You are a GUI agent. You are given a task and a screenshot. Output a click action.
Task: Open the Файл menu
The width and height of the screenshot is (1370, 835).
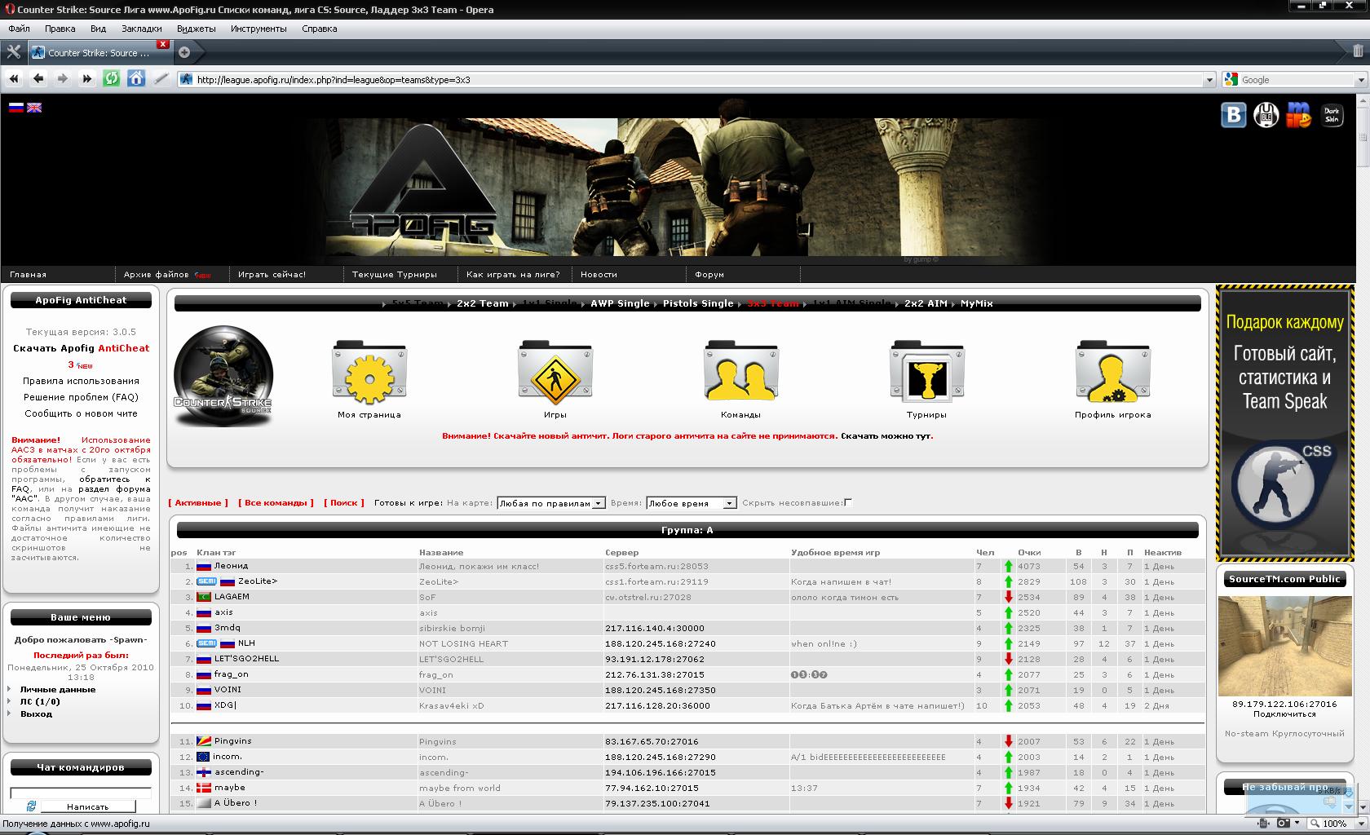(x=19, y=29)
